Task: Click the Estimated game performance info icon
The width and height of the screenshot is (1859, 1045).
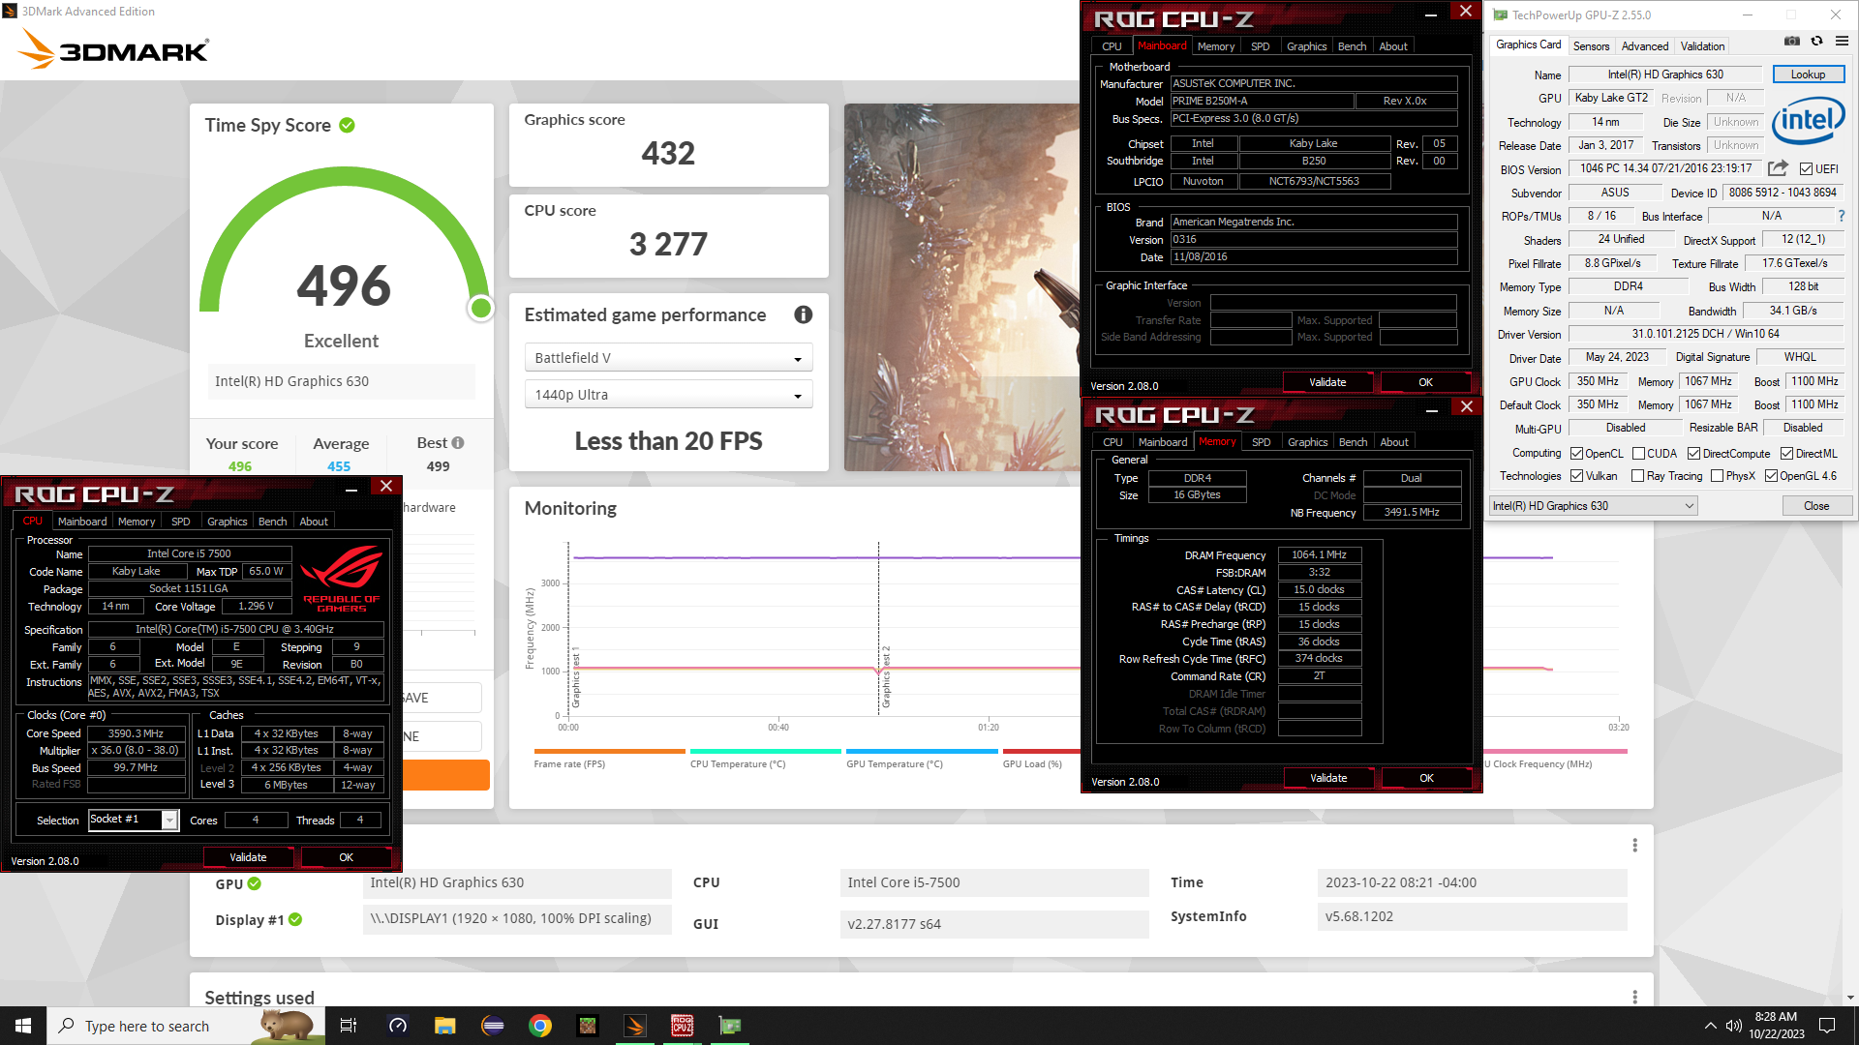Action: (x=803, y=314)
